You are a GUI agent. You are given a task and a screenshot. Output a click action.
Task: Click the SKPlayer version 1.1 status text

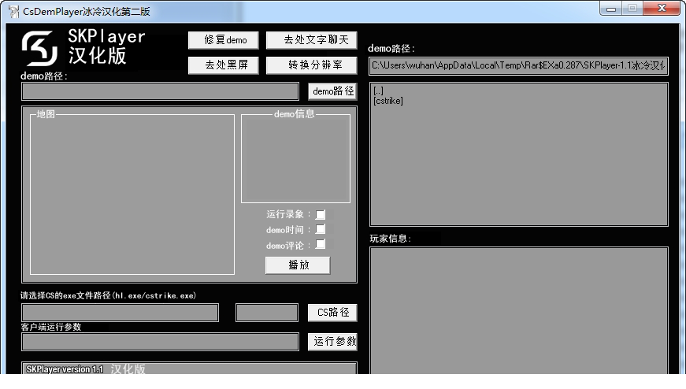[65, 369]
